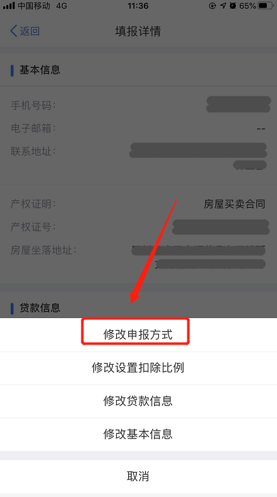Dismiss sheet with 取消 button
The height and width of the screenshot is (497, 277).
[x=138, y=476]
